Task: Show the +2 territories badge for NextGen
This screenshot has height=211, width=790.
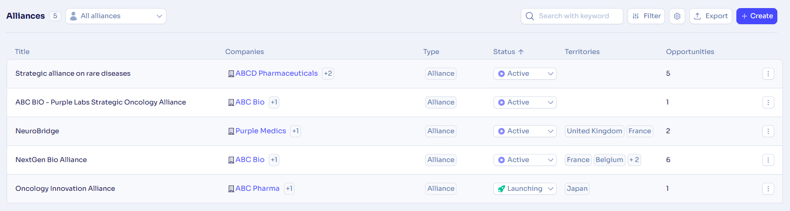Action: coord(634,160)
